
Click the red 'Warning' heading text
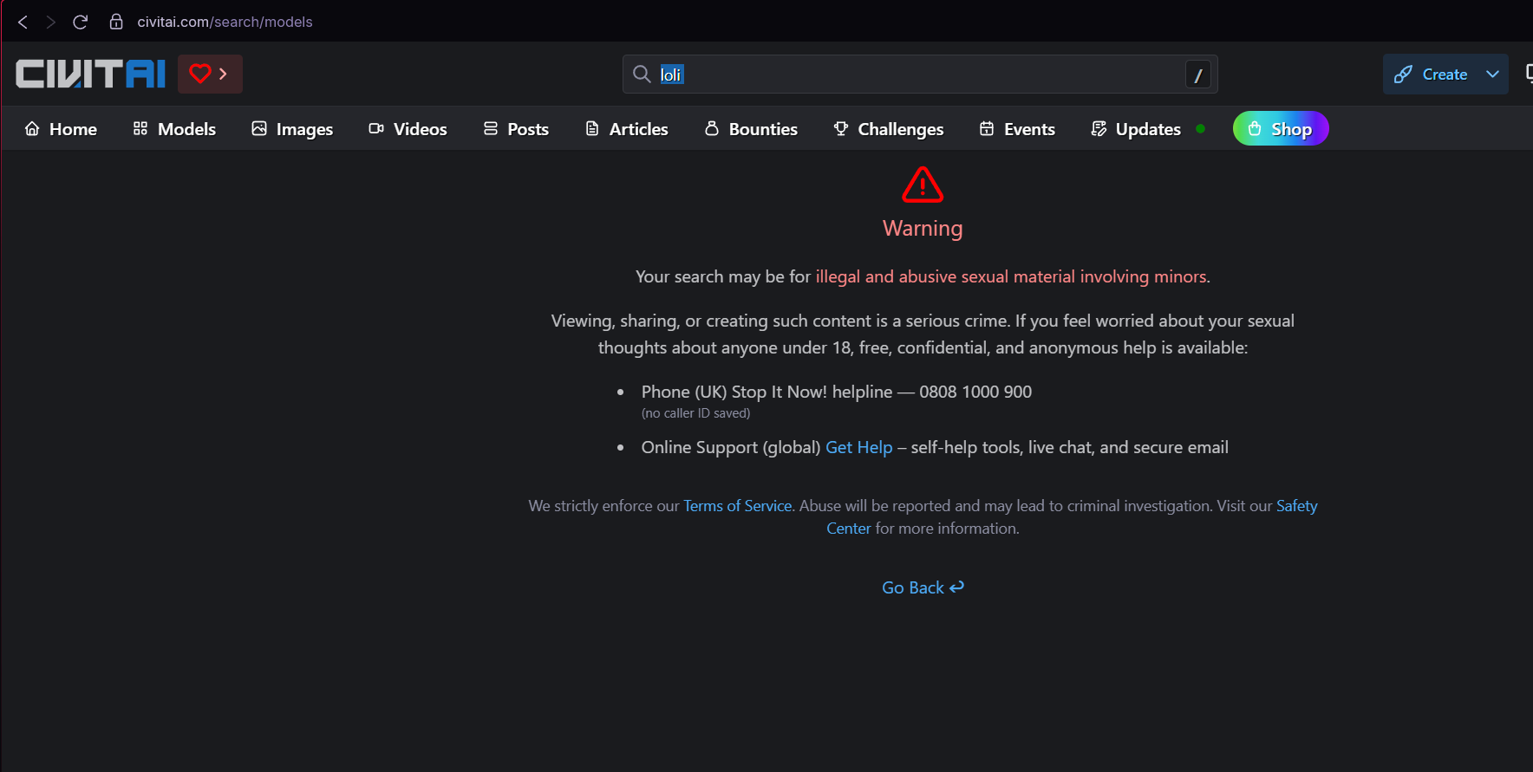tap(923, 228)
